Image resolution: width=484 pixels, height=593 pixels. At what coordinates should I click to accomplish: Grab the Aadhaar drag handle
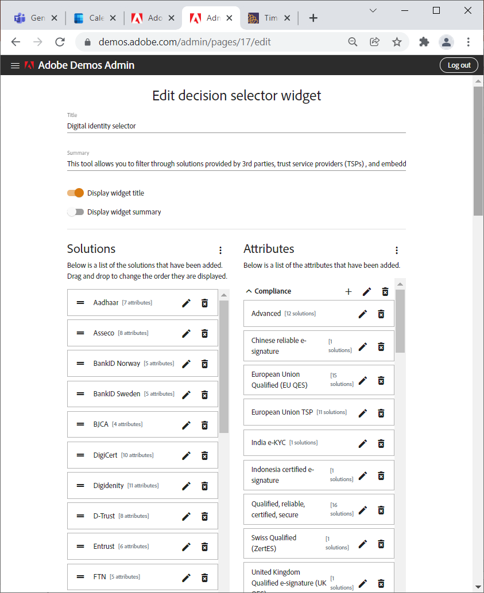tap(80, 303)
